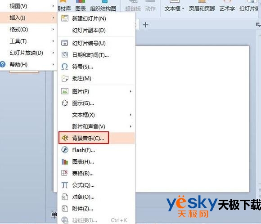The width and height of the screenshot is (261, 224).
Task: Click 组织结构图 ribbon button
Action: (x=103, y=6)
